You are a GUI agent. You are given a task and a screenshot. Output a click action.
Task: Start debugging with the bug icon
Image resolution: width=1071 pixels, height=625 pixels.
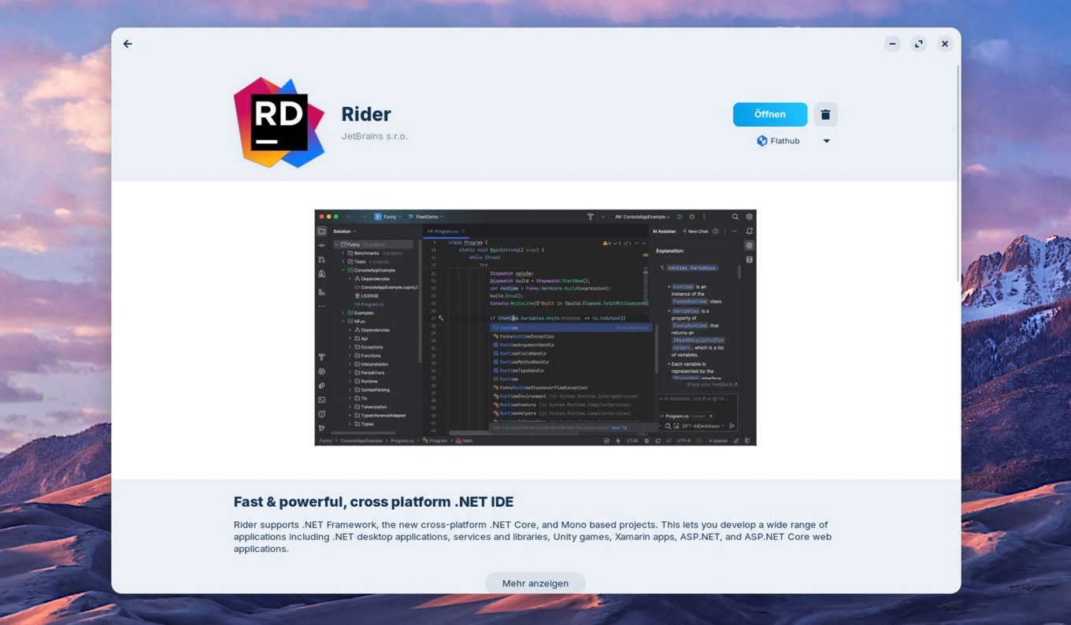[692, 217]
